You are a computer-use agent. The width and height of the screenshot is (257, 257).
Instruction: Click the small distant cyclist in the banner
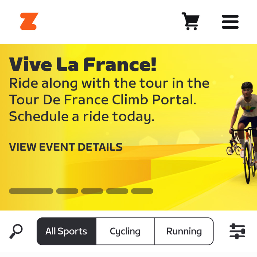[x=234, y=146]
